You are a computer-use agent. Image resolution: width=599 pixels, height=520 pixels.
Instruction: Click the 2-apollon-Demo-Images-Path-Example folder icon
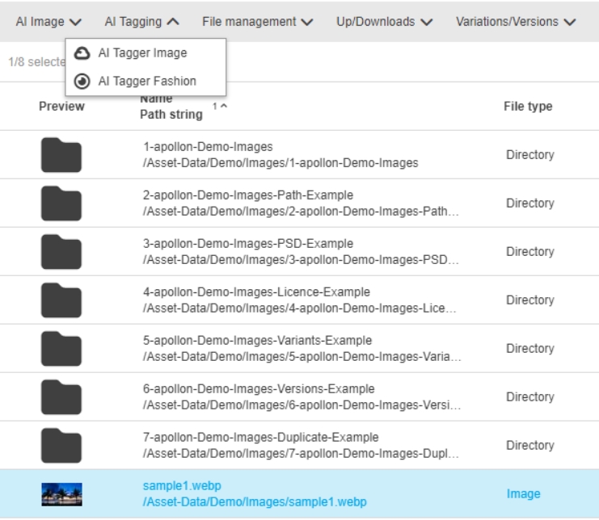pyautogui.click(x=61, y=203)
